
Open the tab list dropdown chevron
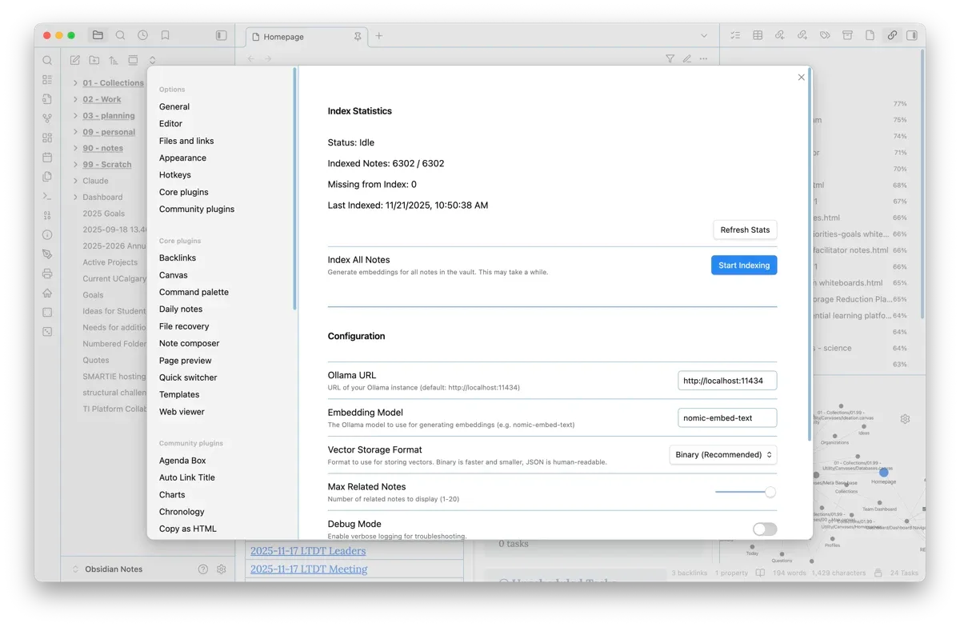(704, 36)
